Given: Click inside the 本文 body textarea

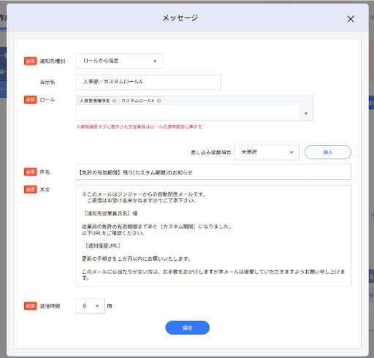Looking at the screenshot, I should [213, 236].
